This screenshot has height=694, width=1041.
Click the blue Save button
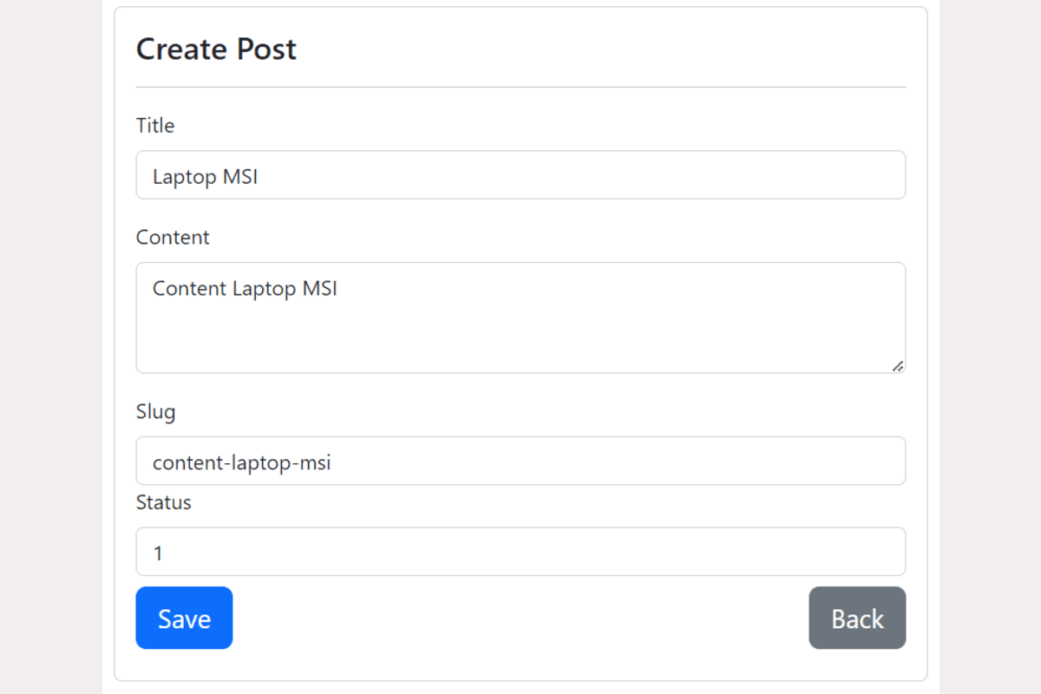click(184, 618)
